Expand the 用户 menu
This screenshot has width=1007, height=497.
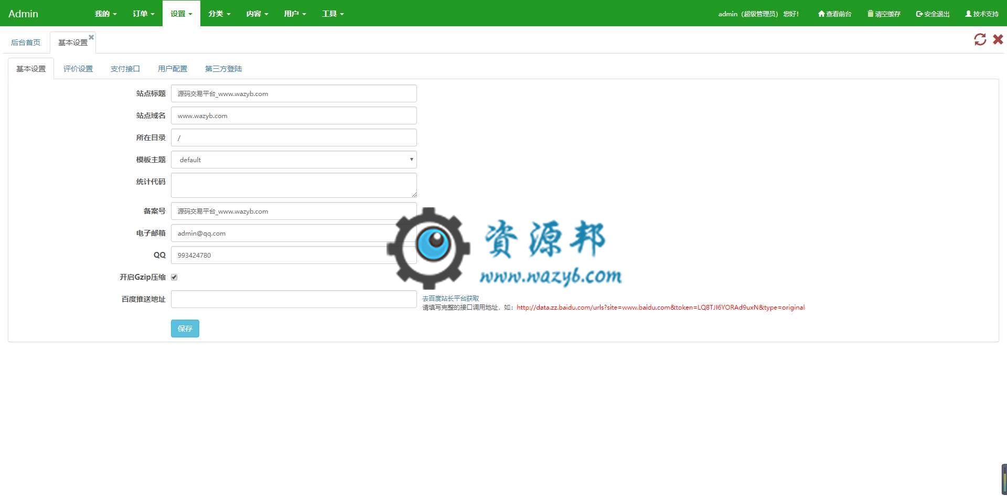[295, 14]
